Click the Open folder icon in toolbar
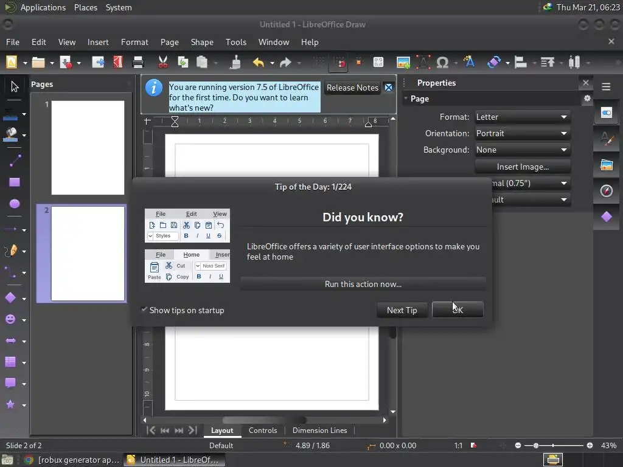 tap(38, 63)
